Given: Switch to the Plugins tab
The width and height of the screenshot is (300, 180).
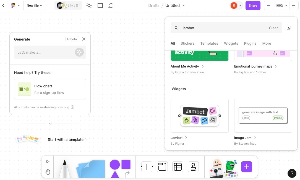Looking at the screenshot, I should pos(250,44).
